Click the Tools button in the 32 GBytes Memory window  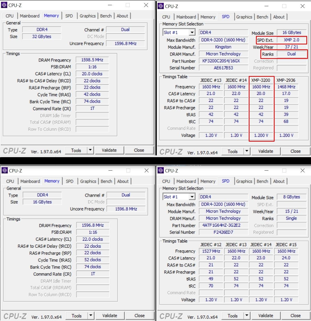click(x=76, y=150)
